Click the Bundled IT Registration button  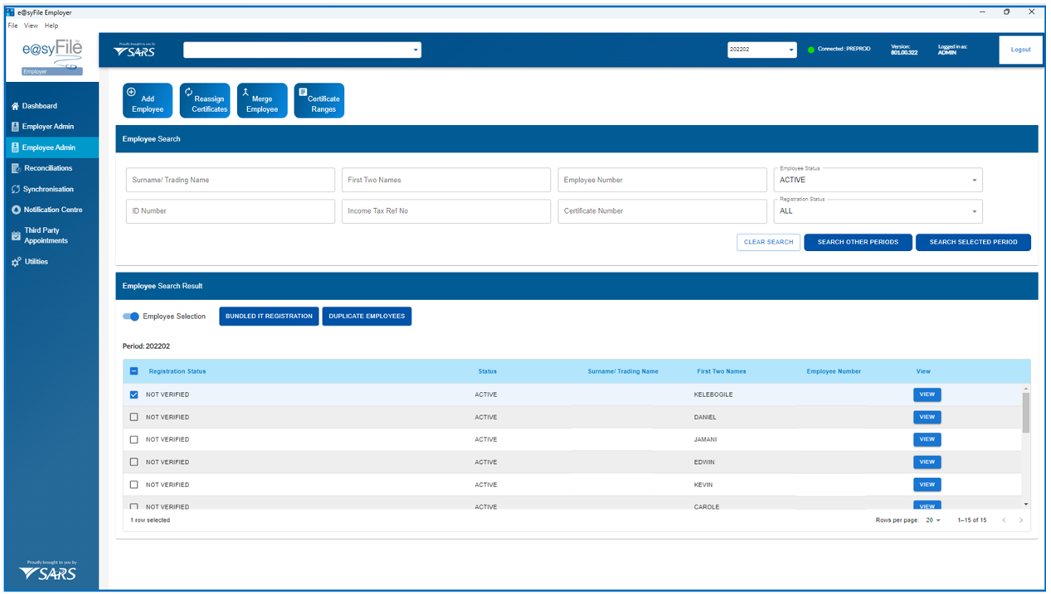point(269,316)
